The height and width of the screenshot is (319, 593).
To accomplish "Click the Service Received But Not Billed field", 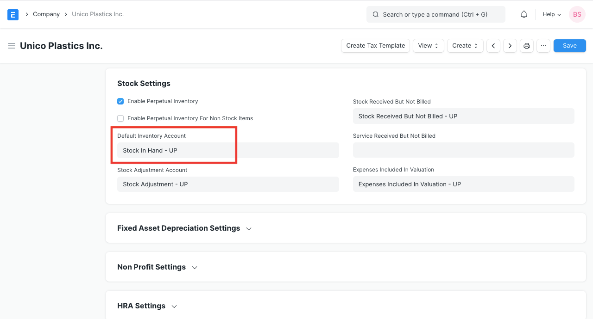I will pyautogui.click(x=463, y=150).
